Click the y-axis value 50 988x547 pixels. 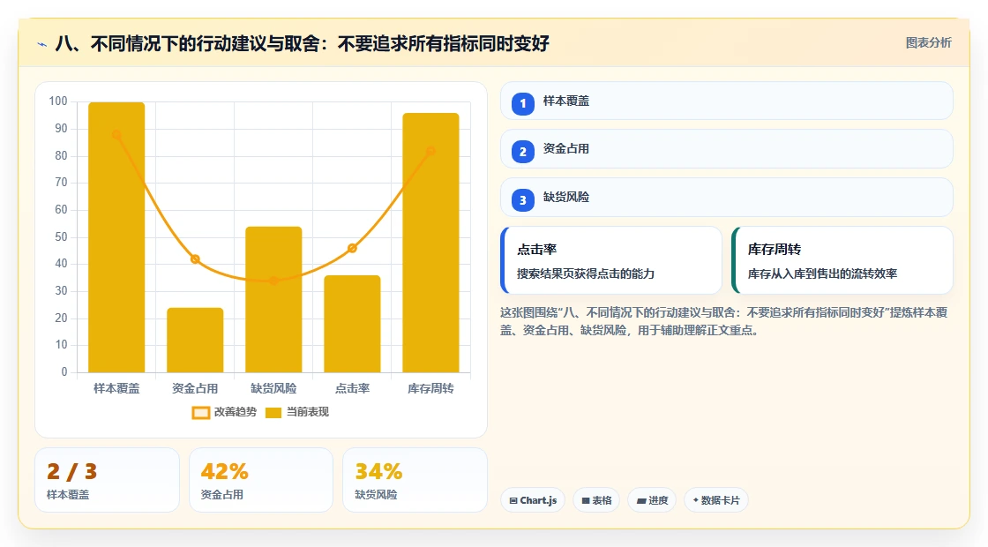pos(61,237)
